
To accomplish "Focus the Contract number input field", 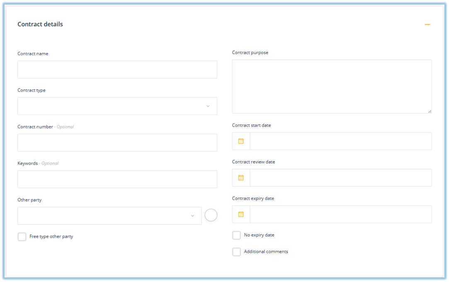I will (117, 142).
